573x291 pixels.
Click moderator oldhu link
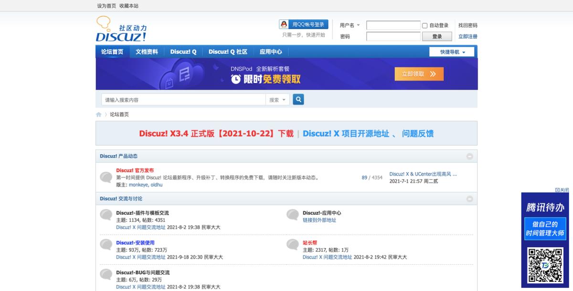tap(157, 185)
